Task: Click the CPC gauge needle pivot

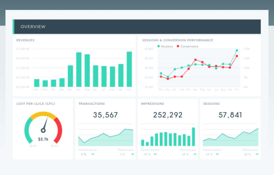Action: 43,130
